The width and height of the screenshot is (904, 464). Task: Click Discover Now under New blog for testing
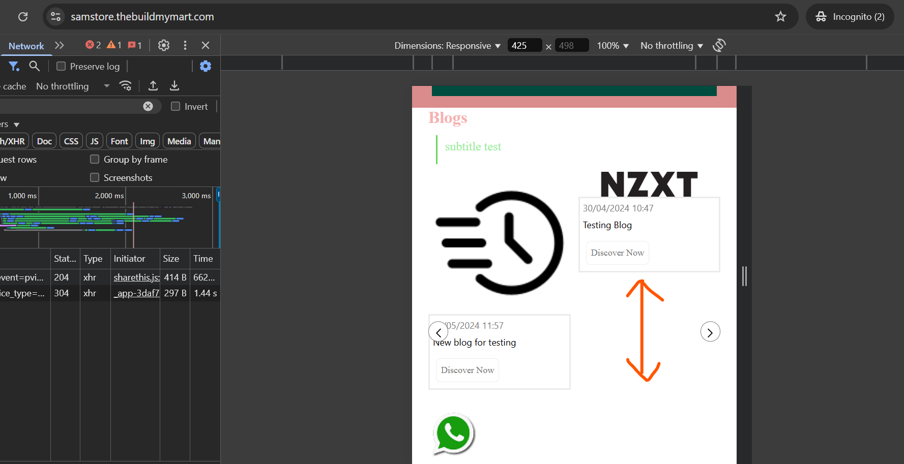click(468, 370)
